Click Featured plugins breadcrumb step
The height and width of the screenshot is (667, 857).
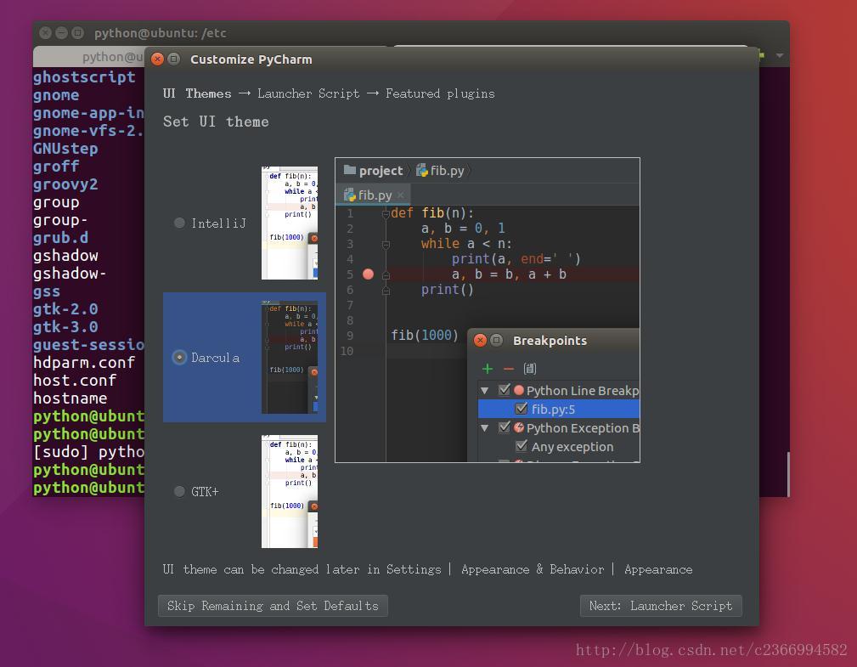(x=440, y=93)
